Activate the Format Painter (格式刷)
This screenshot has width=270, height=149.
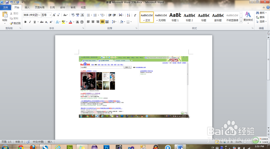point(15,23)
